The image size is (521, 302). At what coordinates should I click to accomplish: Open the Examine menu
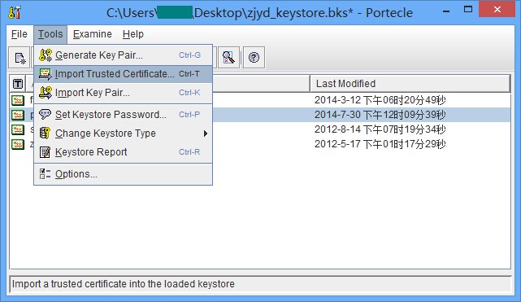click(93, 34)
